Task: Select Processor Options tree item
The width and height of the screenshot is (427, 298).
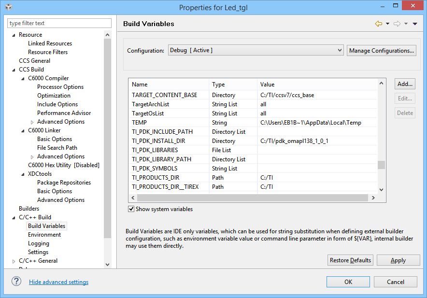Action: click(x=60, y=87)
